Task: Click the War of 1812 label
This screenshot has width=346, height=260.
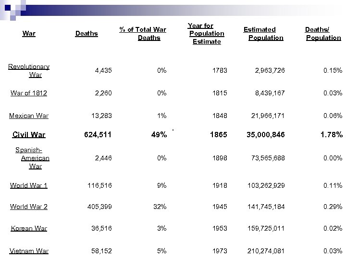Action: pyautogui.click(x=28, y=93)
